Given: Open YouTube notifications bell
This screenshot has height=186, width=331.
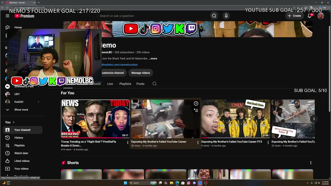Looking at the screenshot, I should point(310,16).
